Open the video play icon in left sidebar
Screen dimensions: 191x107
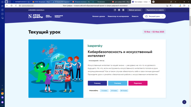coord(2,10)
